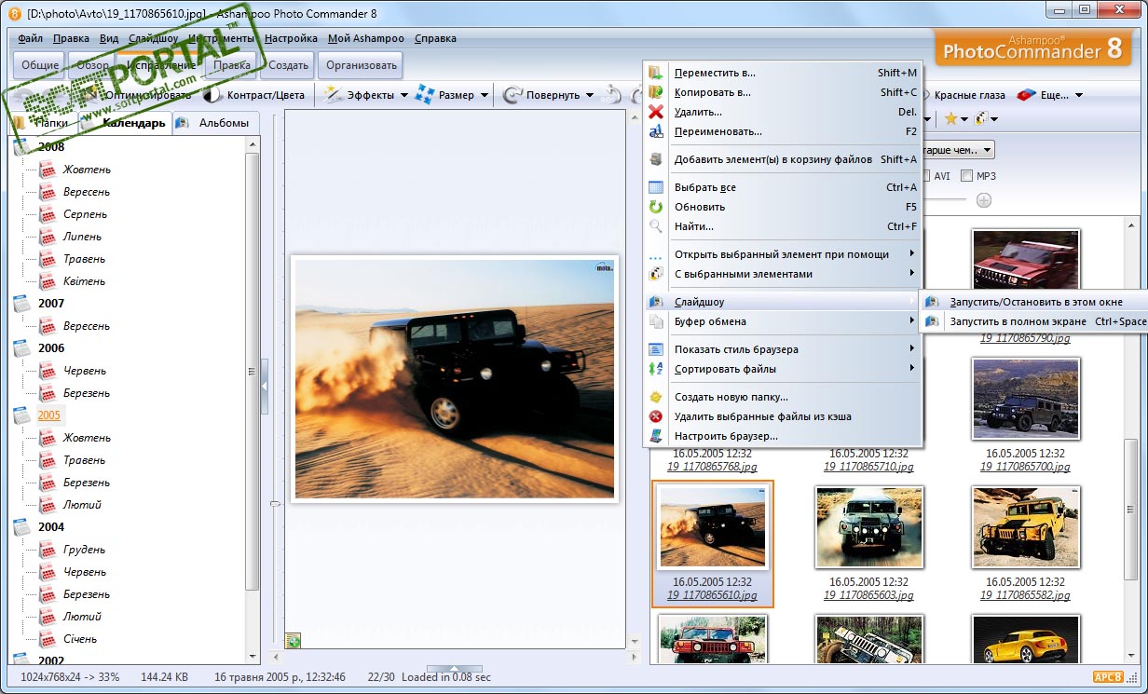Image resolution: width=1148 pixels, height=694 pixels.
Task: Select Жовтень under year 2008
Action: click(x=87, y=170)
